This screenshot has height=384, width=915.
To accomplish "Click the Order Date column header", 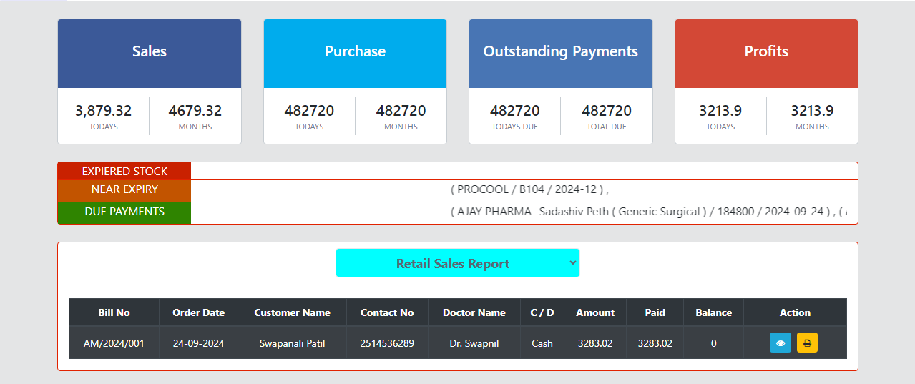I will click(198, 312).
